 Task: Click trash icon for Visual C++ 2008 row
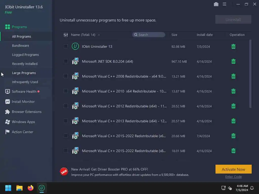coord(233,76)
